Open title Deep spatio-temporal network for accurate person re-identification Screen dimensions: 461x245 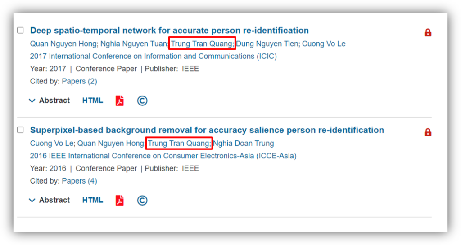click(x=169, y=31)
